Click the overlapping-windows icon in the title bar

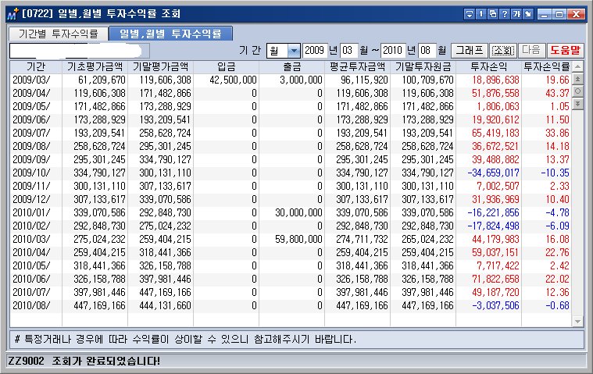click(493, 14)
